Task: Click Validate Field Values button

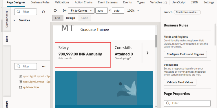Action: (x=180, y=82)
